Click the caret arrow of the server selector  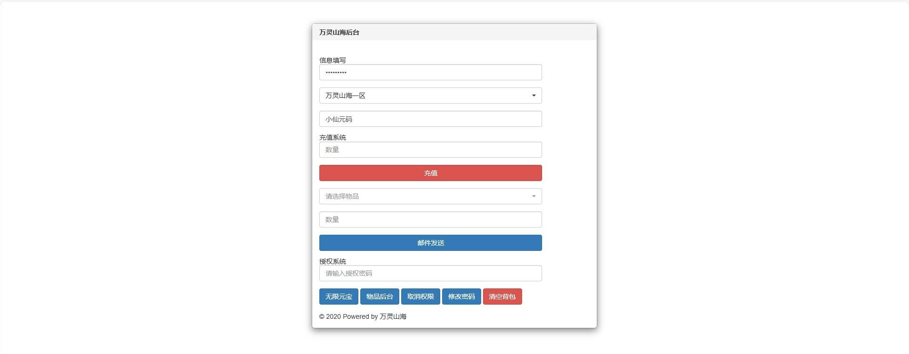click(534, 96)
